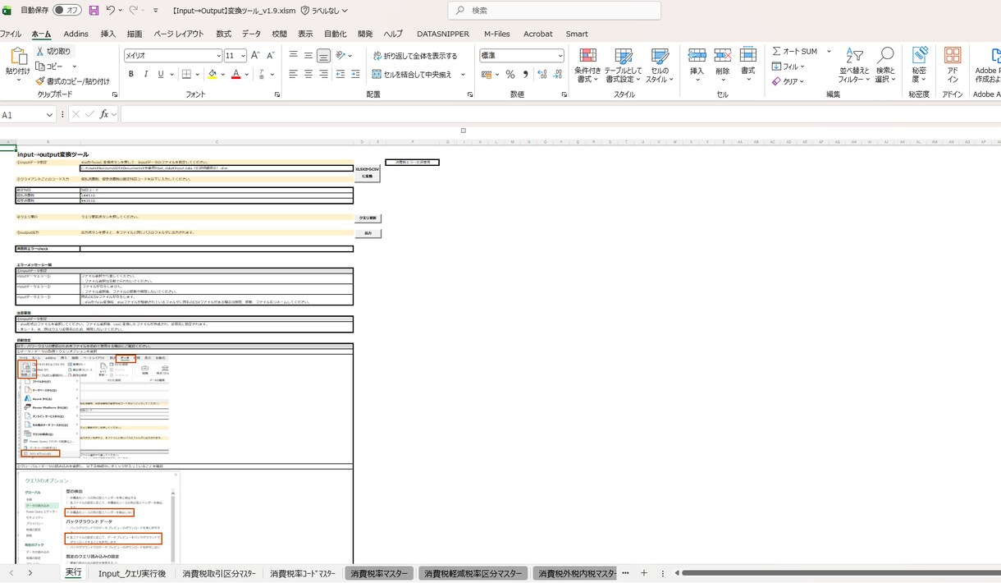Click the Undo arrow in title bar

[x=111, y=11]
